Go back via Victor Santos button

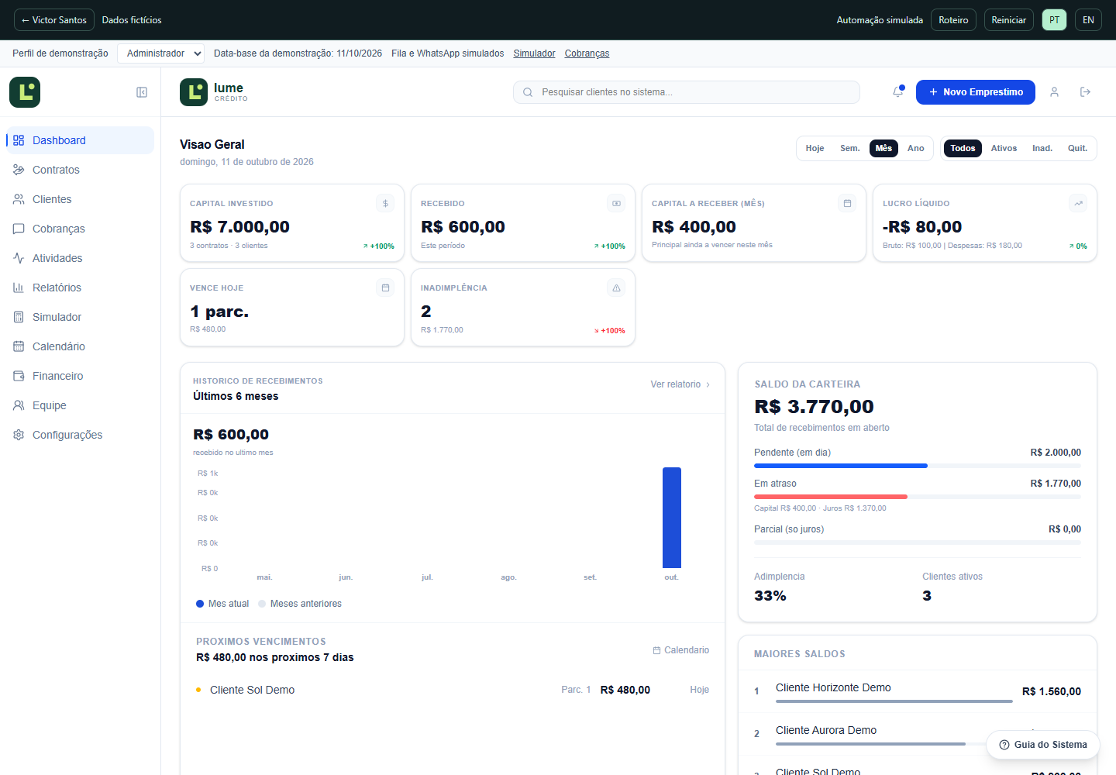pyautogui.click(x=54, y=20)
